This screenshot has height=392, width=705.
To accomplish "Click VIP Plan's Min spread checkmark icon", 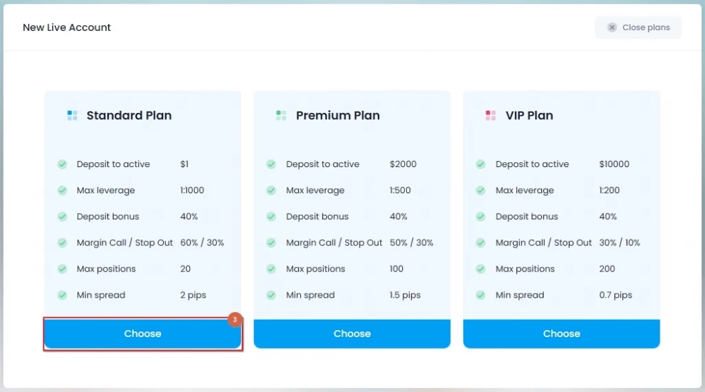I will (x=481, y=295).
